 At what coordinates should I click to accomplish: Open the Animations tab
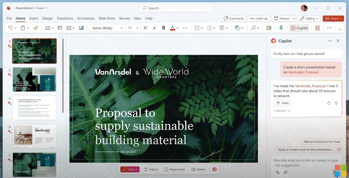click(86, 18)
